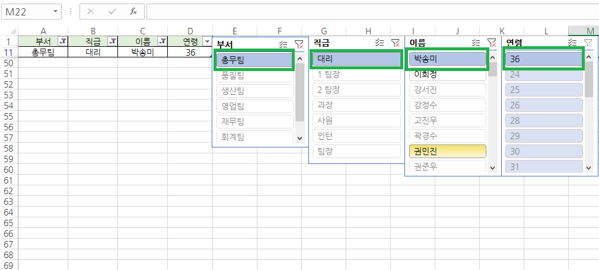
Task: Toggle multi-select in the 직급 slicer
Action: point(380,42)
